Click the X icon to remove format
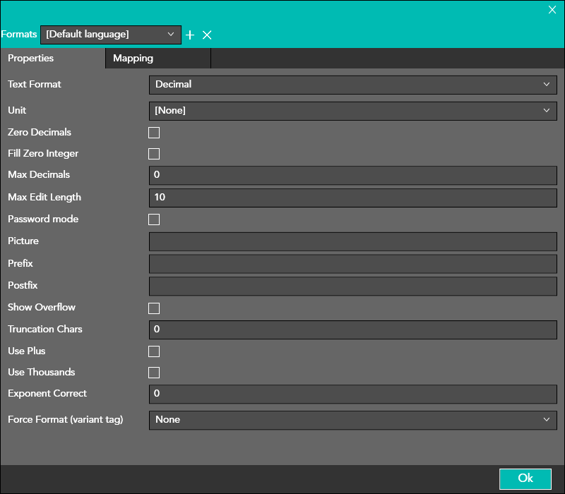 click(x=207, y=35)
